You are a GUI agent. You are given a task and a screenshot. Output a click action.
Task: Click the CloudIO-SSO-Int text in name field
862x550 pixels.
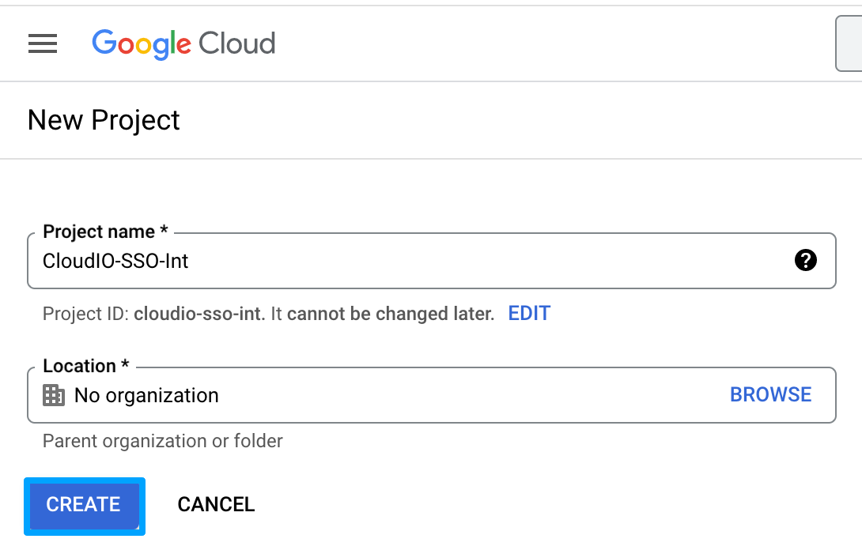115,261
